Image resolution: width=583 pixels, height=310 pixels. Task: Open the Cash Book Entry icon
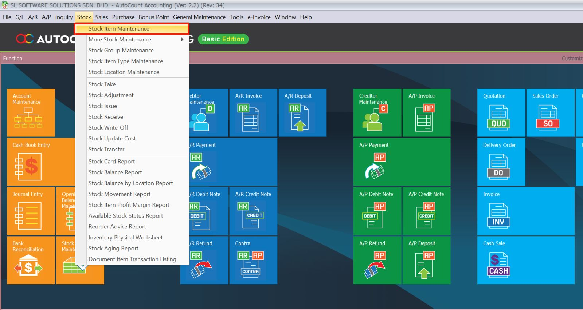[28, 167]
